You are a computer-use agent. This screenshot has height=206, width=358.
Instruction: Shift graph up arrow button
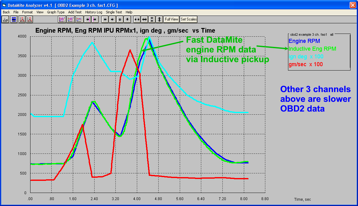[x=120, y=19]
